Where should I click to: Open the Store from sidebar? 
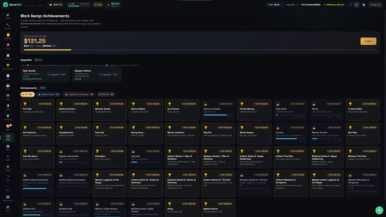pyautogui.click(x=8, y=87)
